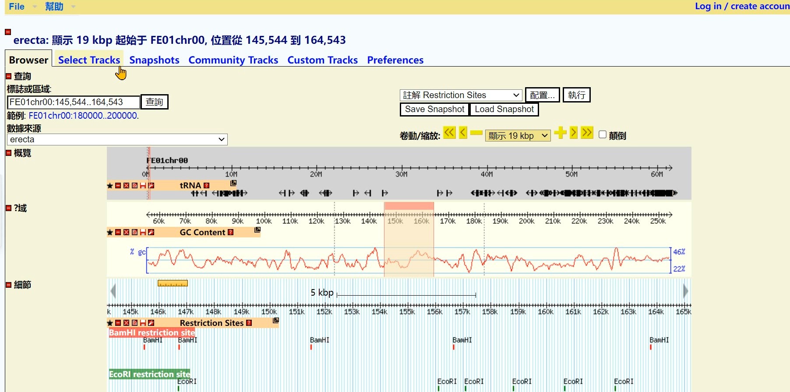790x392 pixels.
Task: Open the erecta data source dropdown
Action: 117,139
